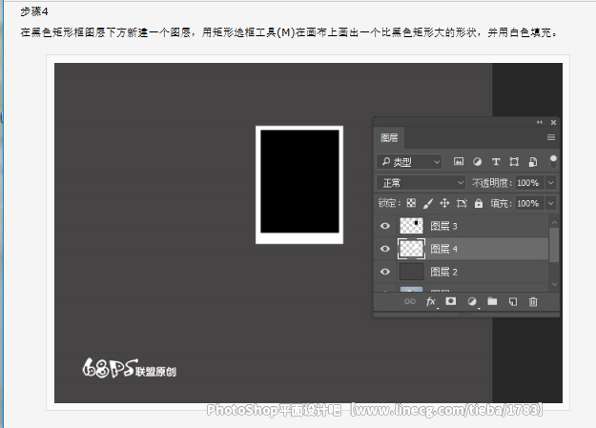
Task: Hide 图层 2 with eye icon
Action: (385, 272)
